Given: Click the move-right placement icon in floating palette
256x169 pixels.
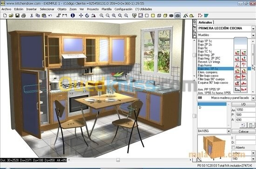Looking at the screenshot, I should (243, 53).
